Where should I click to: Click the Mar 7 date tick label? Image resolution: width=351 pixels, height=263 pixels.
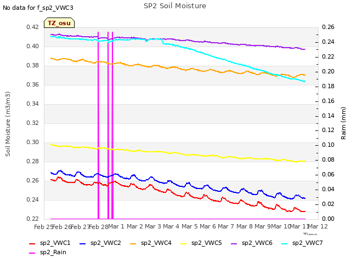tap(226, 227)
